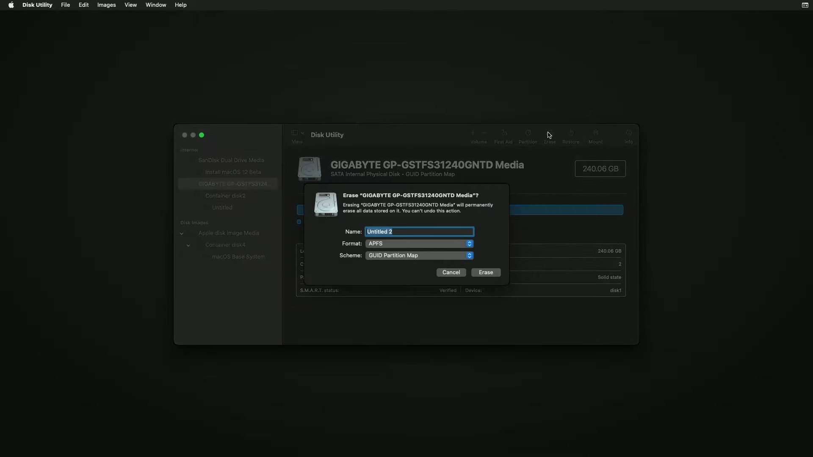The height and width of the screenshot is (457, 813).
Task: Collapse the Container disk4 item
Action: (x=188, y=245)
